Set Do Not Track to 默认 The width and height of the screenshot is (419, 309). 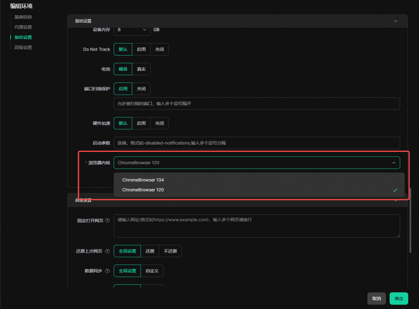tap(123, 49)
